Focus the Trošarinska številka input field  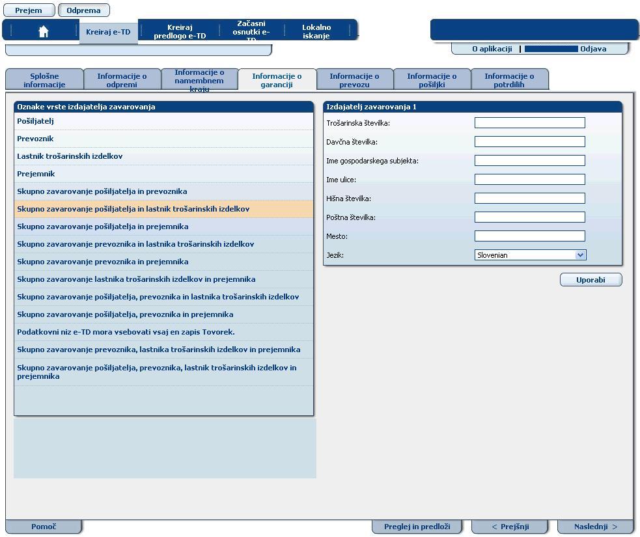click(529, 123)
